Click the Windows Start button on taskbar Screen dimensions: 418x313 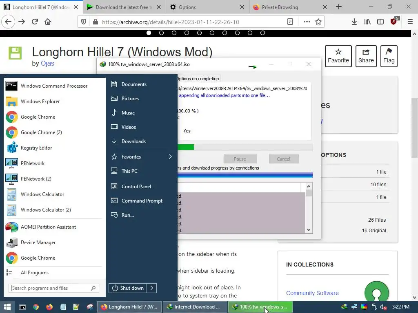7,307
